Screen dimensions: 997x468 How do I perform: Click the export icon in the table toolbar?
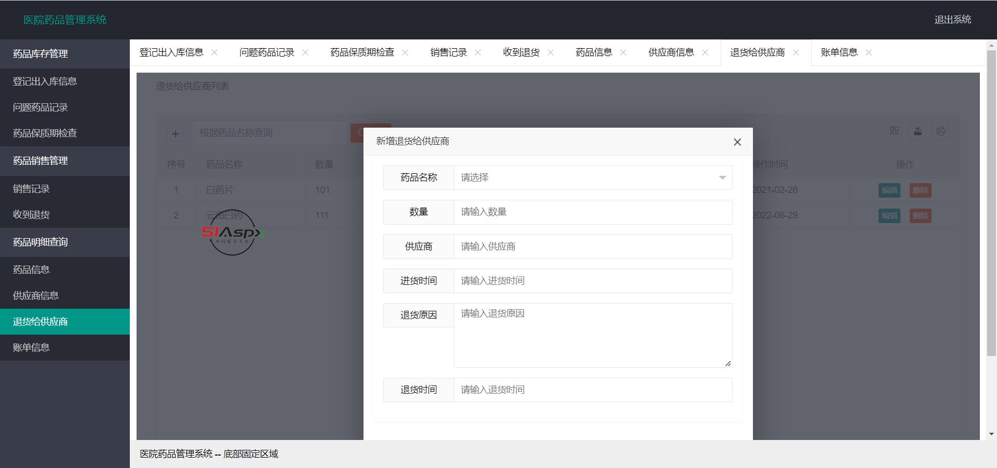pos(917,131)
